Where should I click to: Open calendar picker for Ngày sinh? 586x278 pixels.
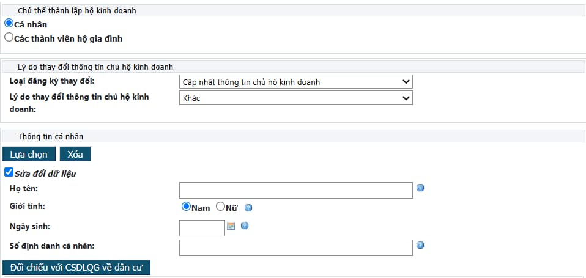(x=231, y=225)
